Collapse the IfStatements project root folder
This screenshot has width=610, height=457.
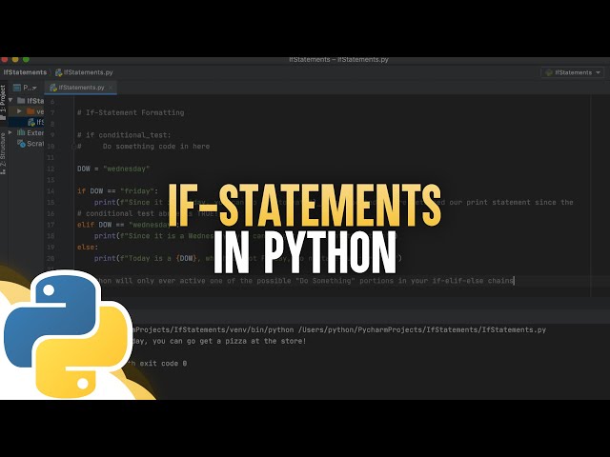pyautogui.click(x=10, y=100)
